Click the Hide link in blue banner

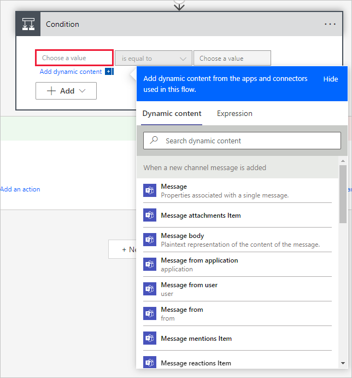(x=331, y=79)
